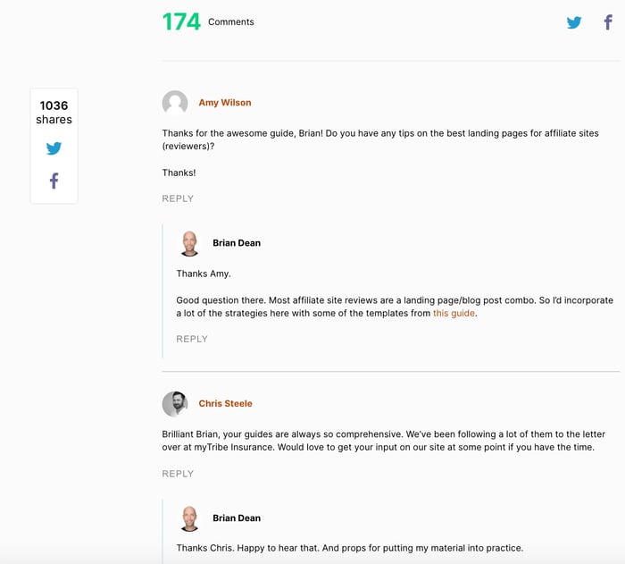Click the 1036 shares counter
The image size is (625, 564).
tap(54, 112)
